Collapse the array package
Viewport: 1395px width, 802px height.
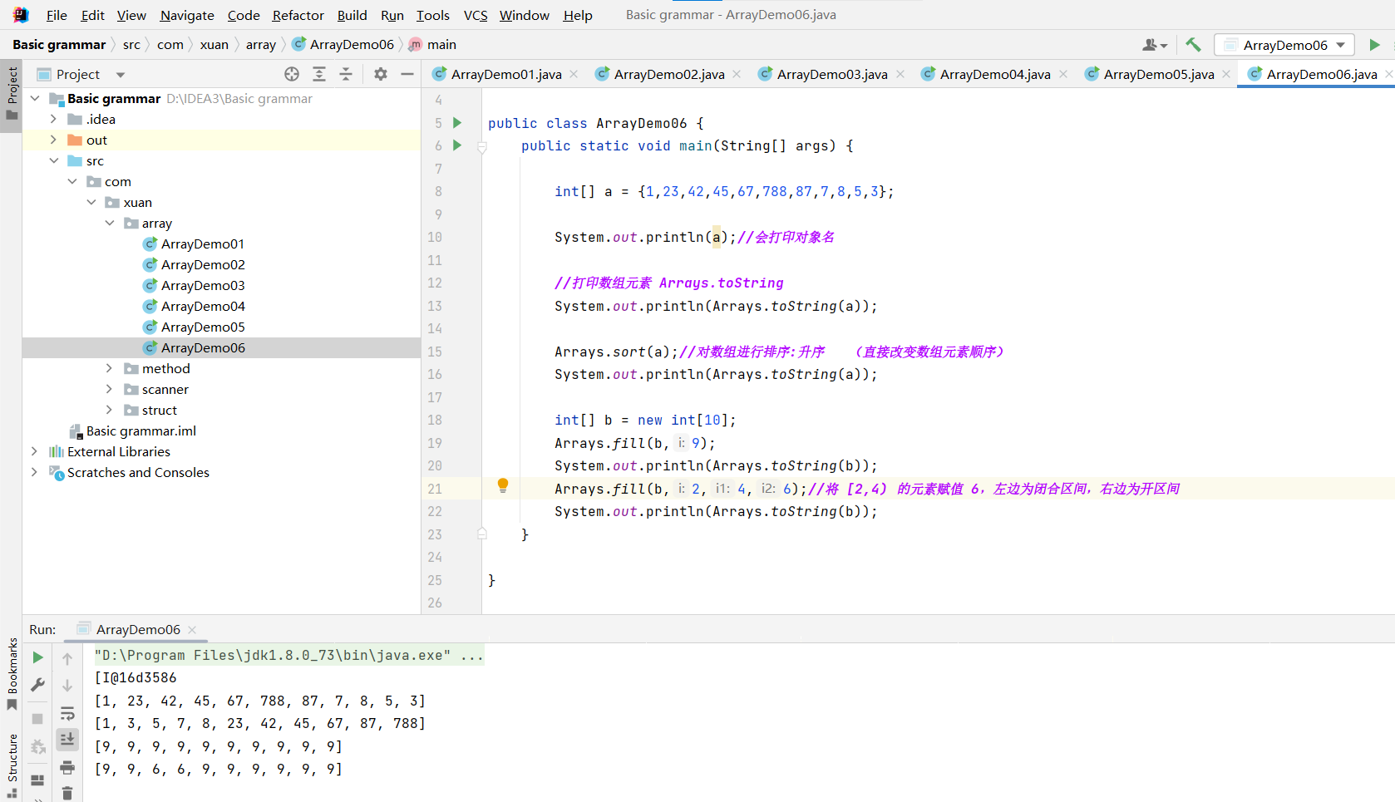click(x=109, y=223)
